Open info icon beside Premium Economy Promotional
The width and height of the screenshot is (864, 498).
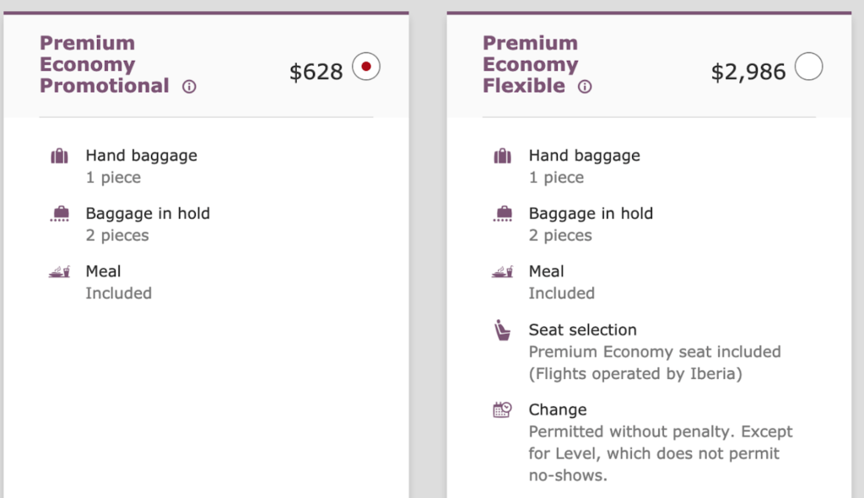pos(189,86)
